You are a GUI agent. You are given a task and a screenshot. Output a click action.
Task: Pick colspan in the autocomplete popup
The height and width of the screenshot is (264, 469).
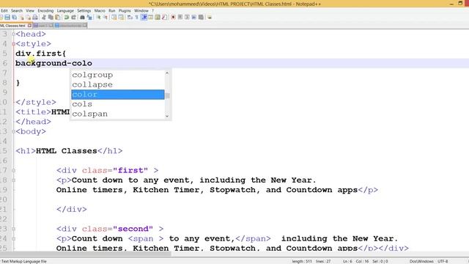click(x=118, y=114)
